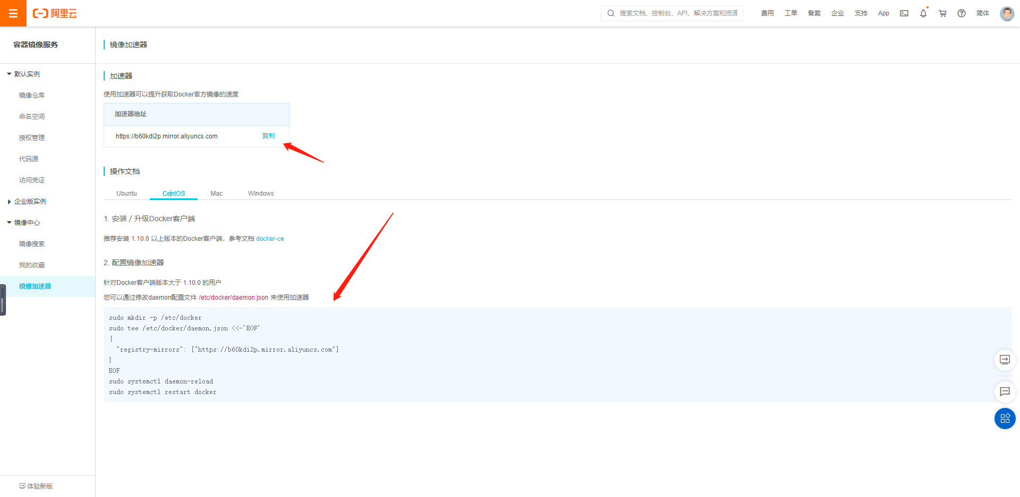Screen dimensions: 1020x497
Task: Click the 体验新版 icon at the bottom
Action: pyautogui.click(x=22, y=486)
